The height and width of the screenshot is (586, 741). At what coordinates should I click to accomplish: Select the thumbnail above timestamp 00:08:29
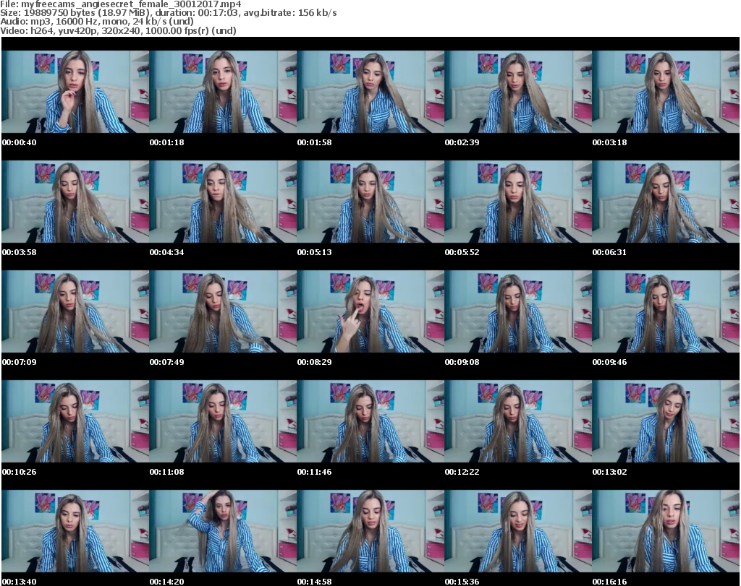(370, 311)
